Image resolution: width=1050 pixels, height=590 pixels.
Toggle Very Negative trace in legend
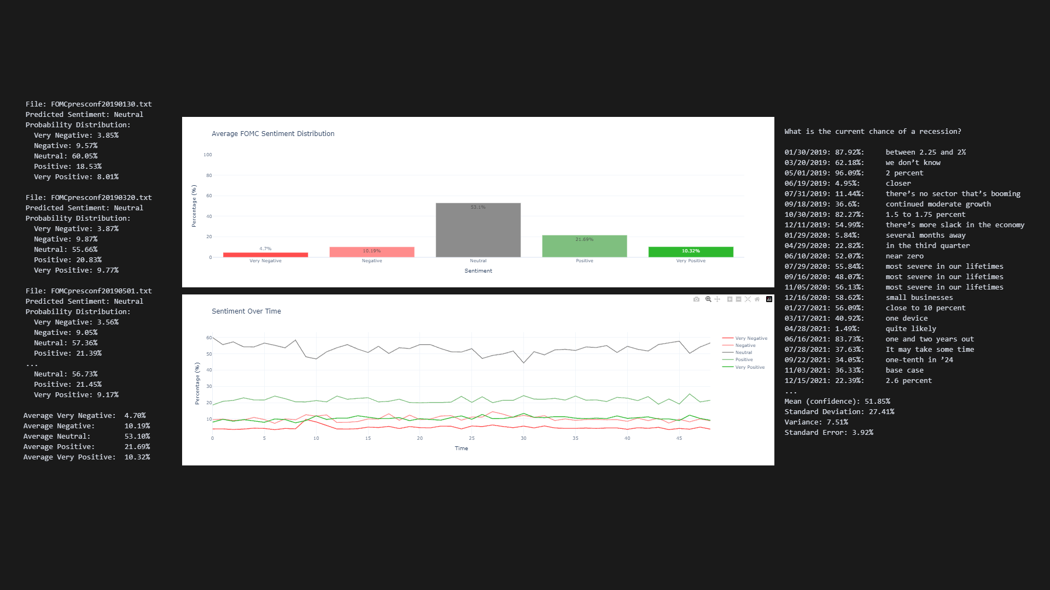tap(751, 338)
